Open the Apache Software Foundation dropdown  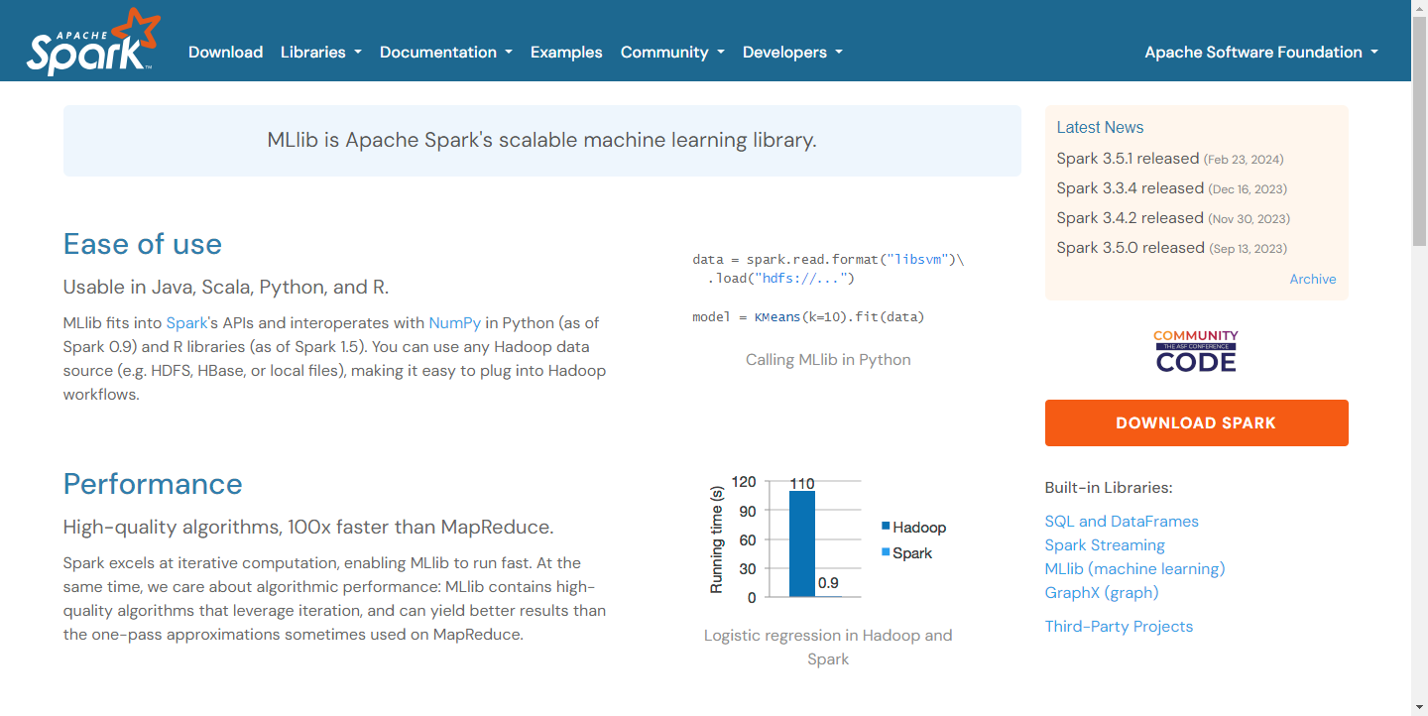pyautogui.click(x=1261, y=53)
